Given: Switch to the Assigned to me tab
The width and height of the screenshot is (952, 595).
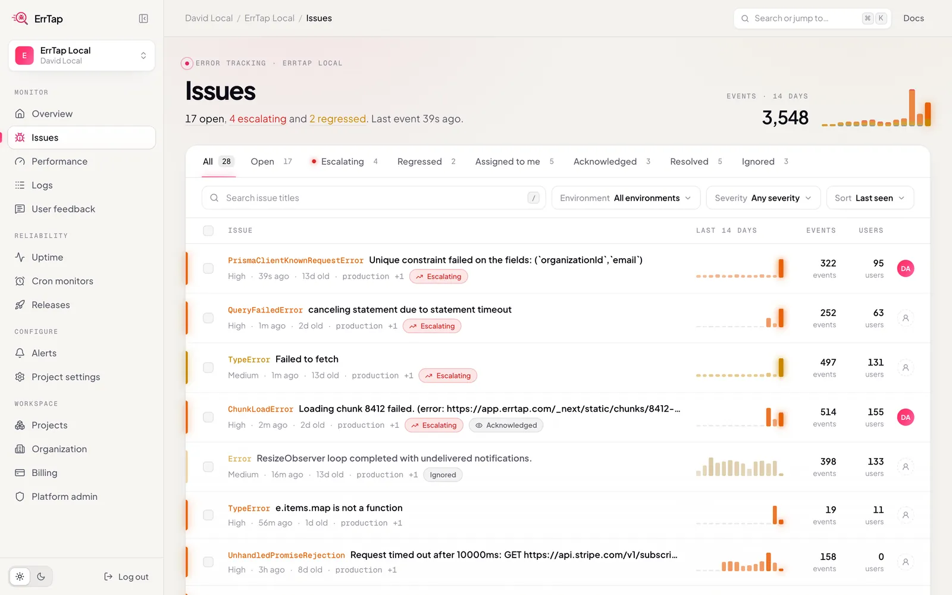Looking at the screenshot, I should point(515,161).
